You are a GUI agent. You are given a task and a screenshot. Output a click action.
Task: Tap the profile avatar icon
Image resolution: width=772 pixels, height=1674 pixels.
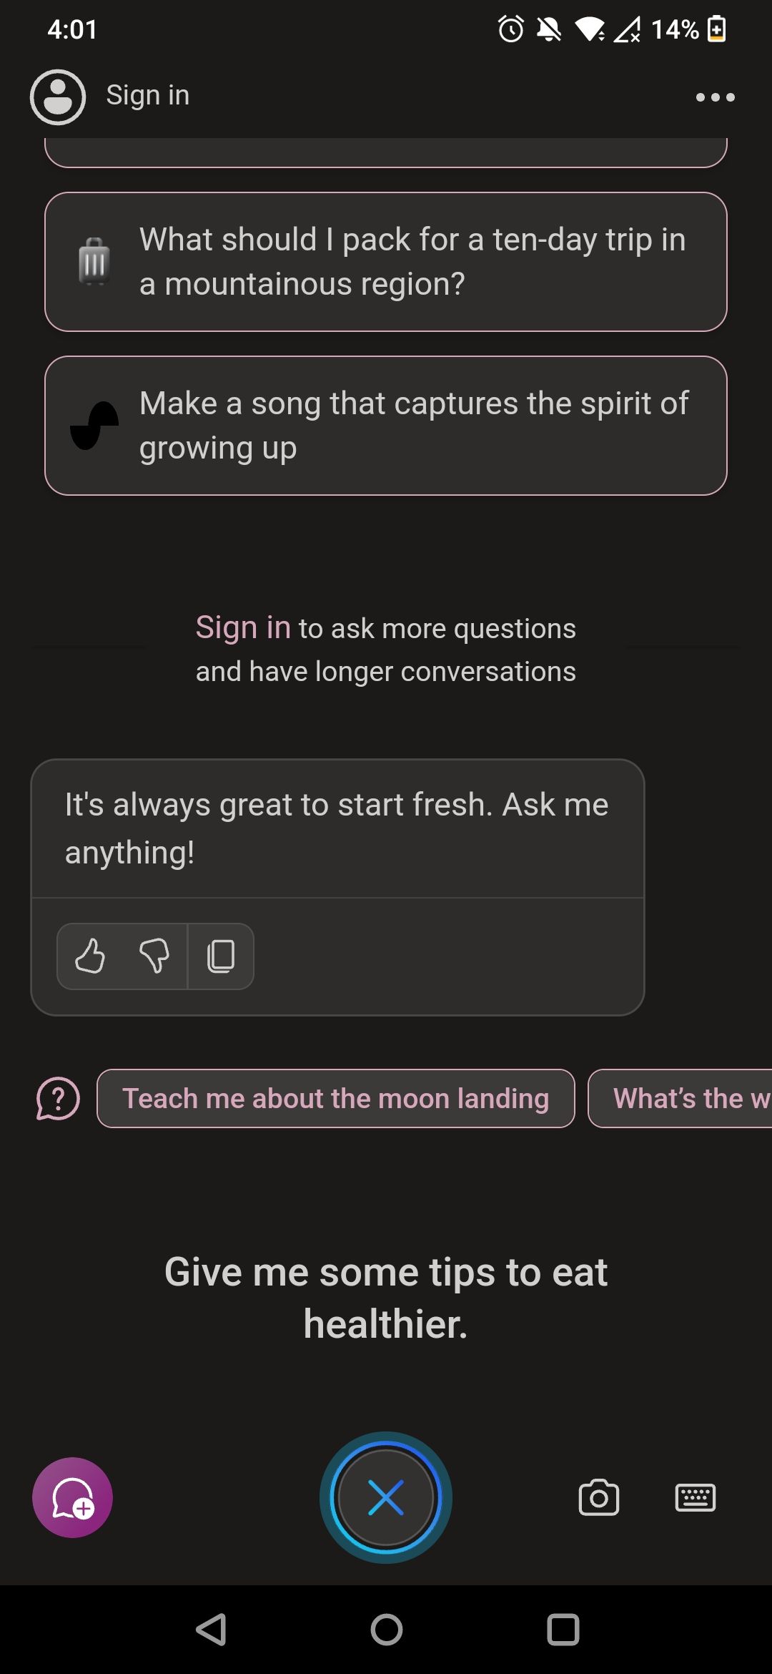(x=58, y=97)
